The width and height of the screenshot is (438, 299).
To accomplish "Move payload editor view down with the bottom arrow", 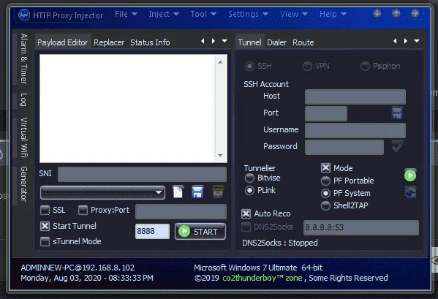I will coord(220,156).
